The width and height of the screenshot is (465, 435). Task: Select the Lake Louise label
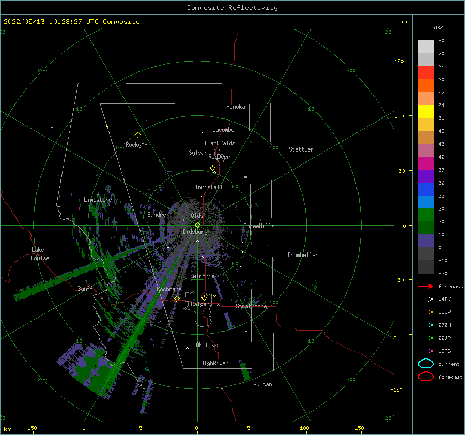[x=40, y=254]
